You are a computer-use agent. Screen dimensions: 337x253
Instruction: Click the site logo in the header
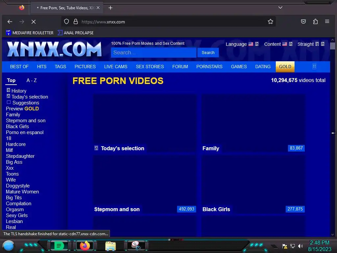(54, 49)
